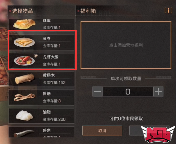The height and width of the screenshot is (144, 176).
Task: Click the grey confirm button beside 取消
Action: pyautogui.click(x=149, y=131)
